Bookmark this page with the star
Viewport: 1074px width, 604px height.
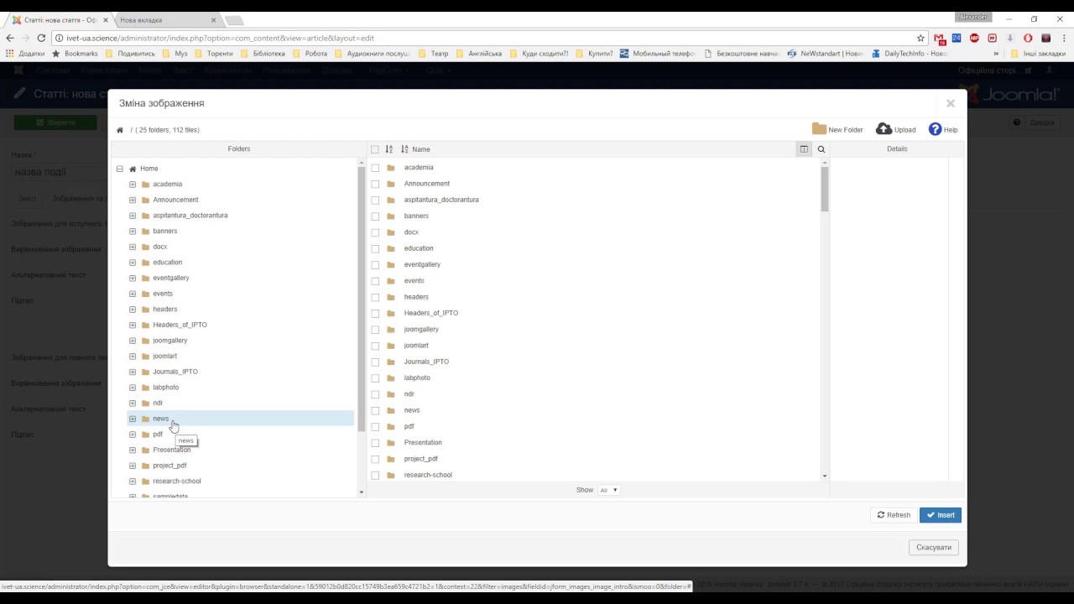(x=920, y=38)
